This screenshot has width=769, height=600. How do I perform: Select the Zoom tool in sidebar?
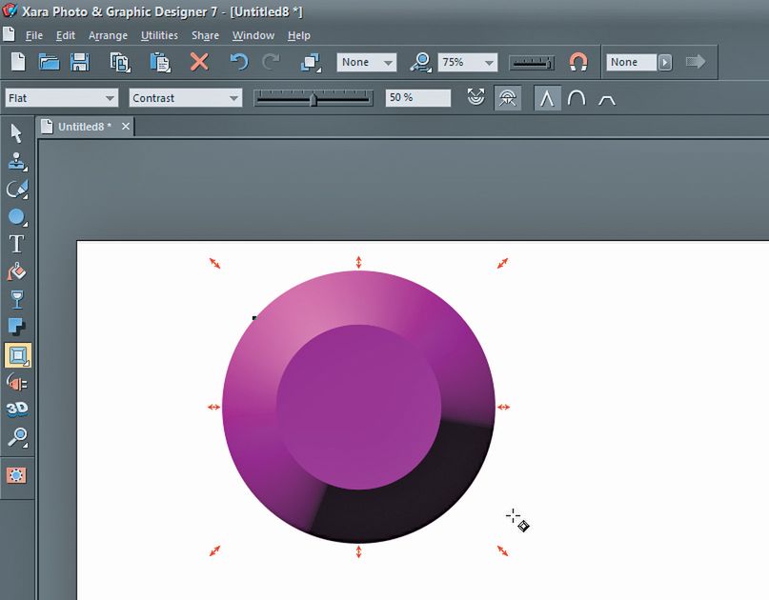point(18,437)
